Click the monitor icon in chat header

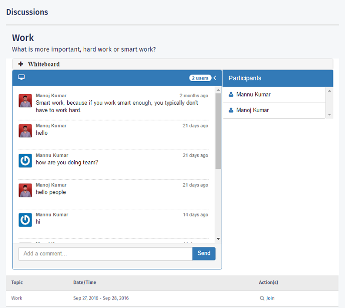tap(22, 78)
